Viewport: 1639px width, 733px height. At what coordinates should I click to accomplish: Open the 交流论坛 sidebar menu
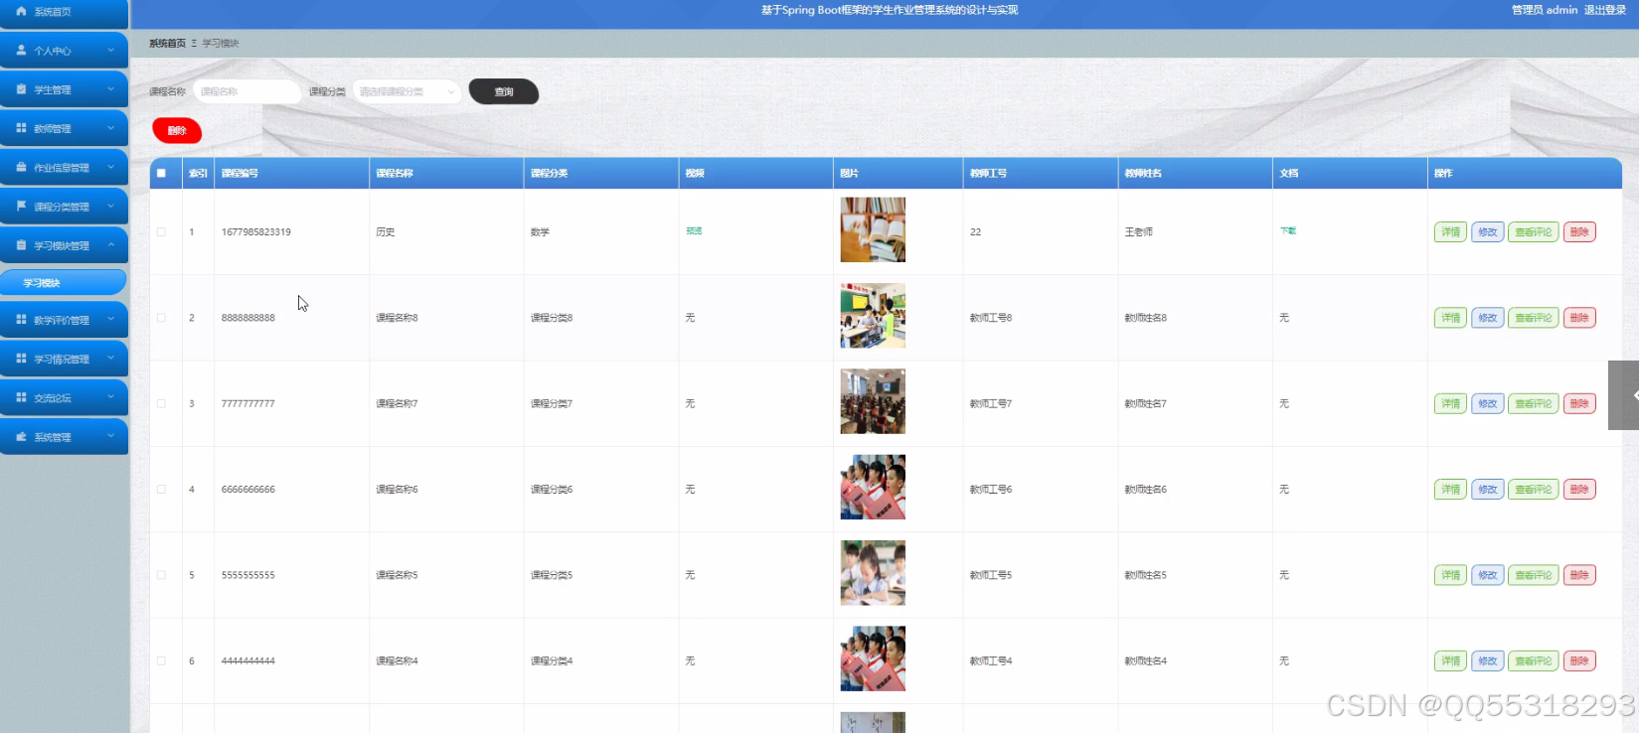tap(64, 397)
